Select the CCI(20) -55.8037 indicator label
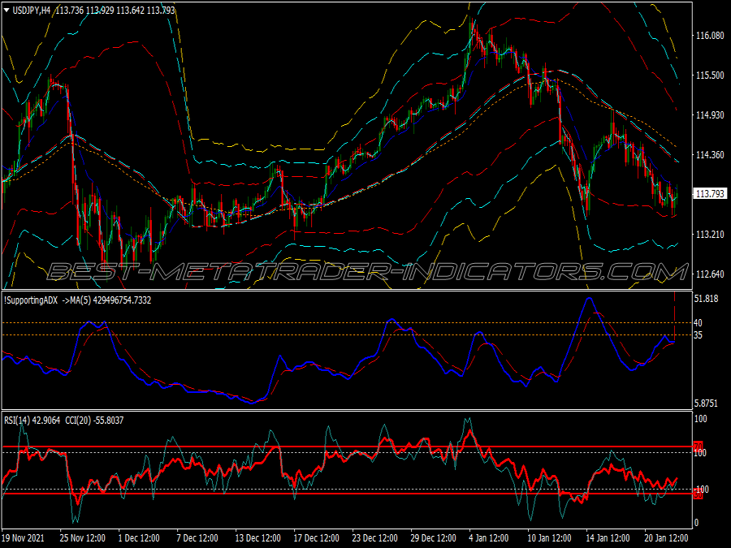This screenshot has height=548, width=731. (94, 421)
